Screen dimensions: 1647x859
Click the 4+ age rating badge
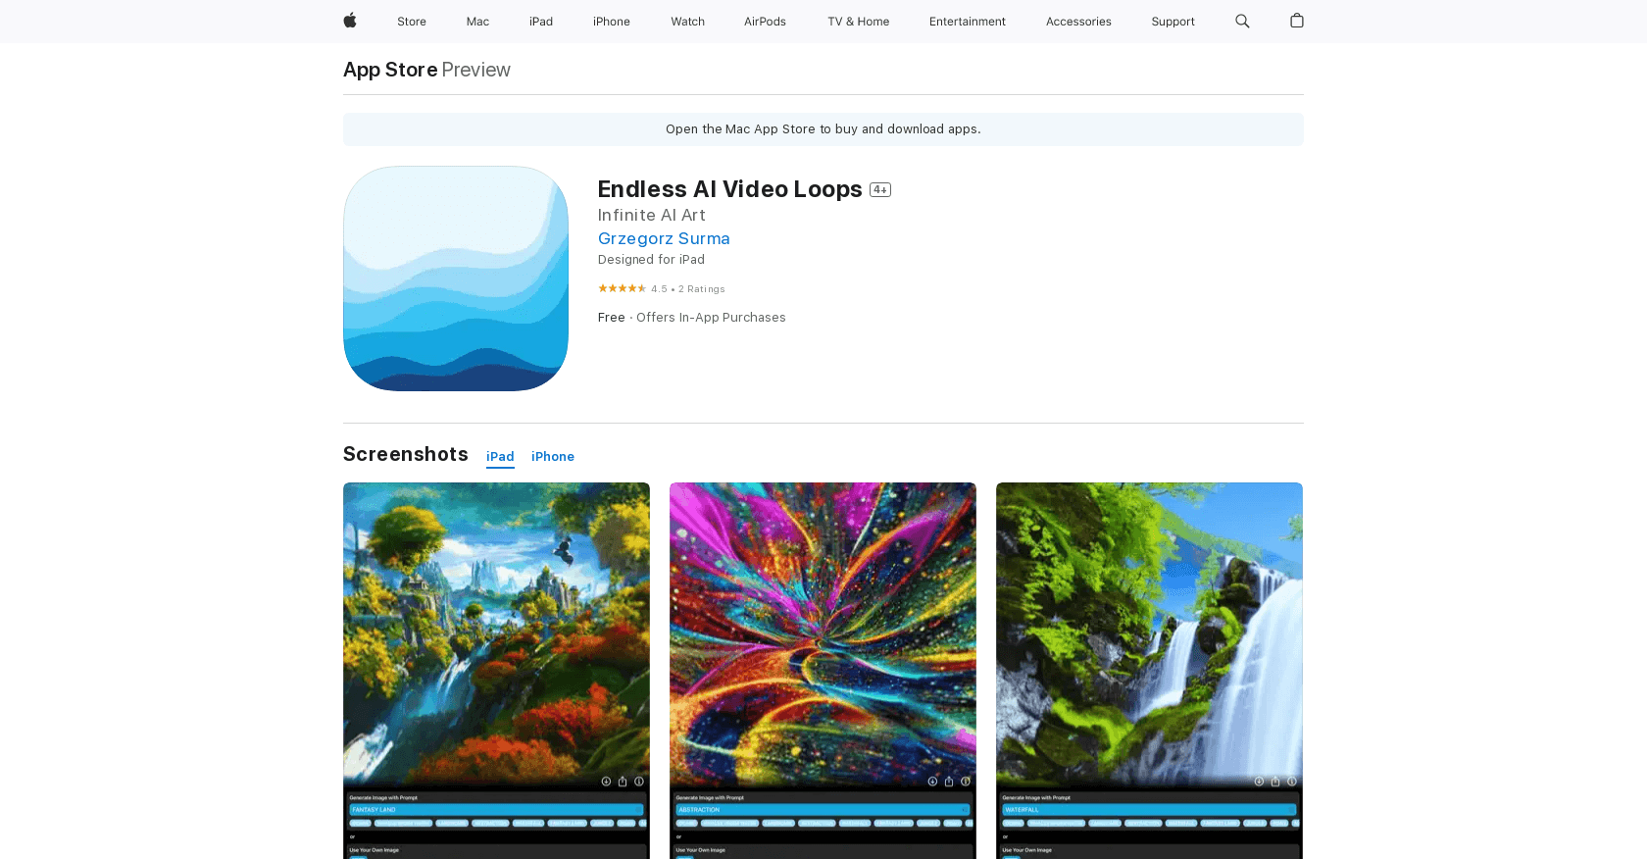pos(880,190)
